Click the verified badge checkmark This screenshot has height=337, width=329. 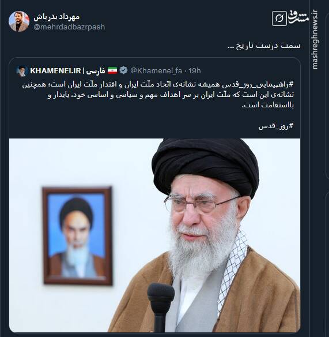point(123,70)
